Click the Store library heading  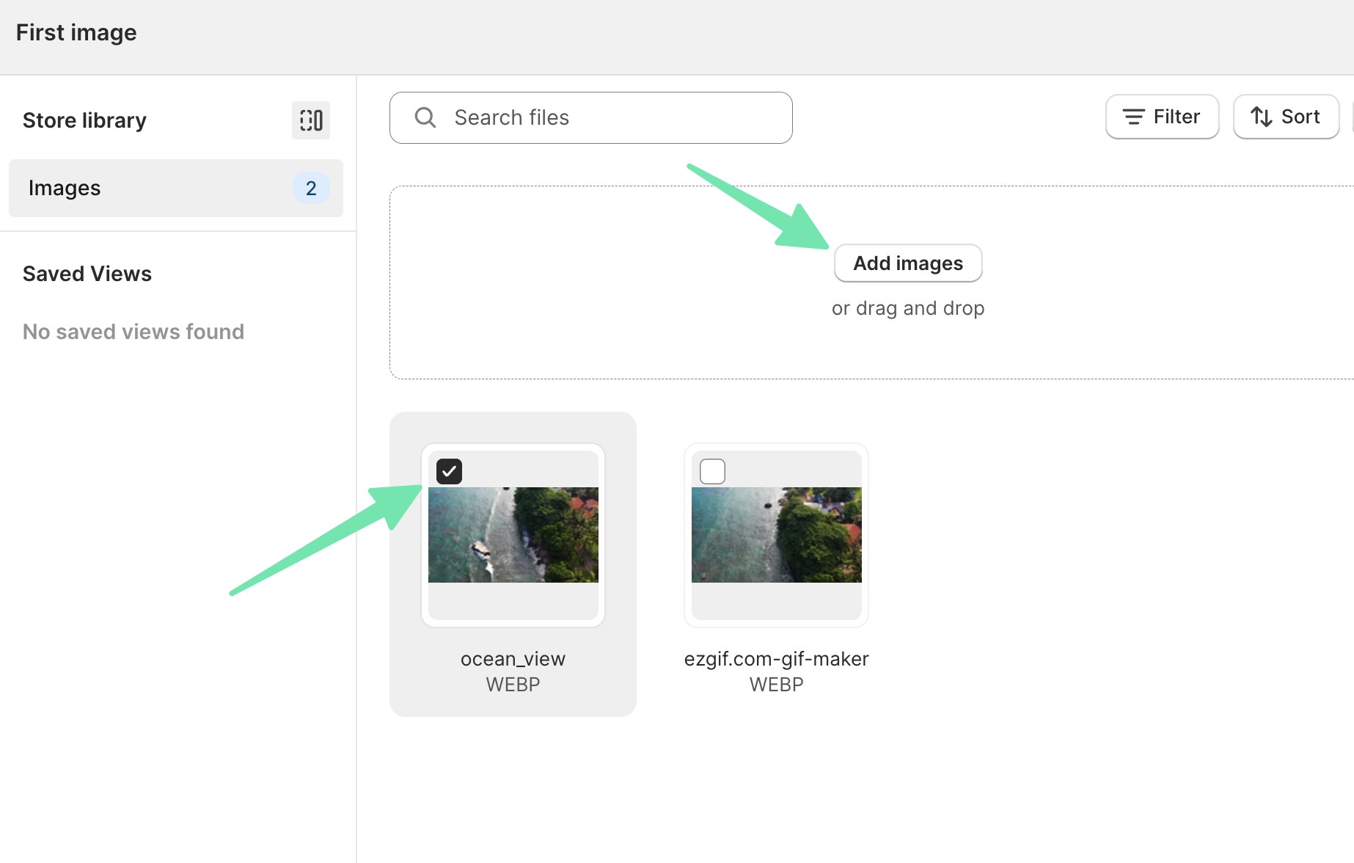click(84, 120)
